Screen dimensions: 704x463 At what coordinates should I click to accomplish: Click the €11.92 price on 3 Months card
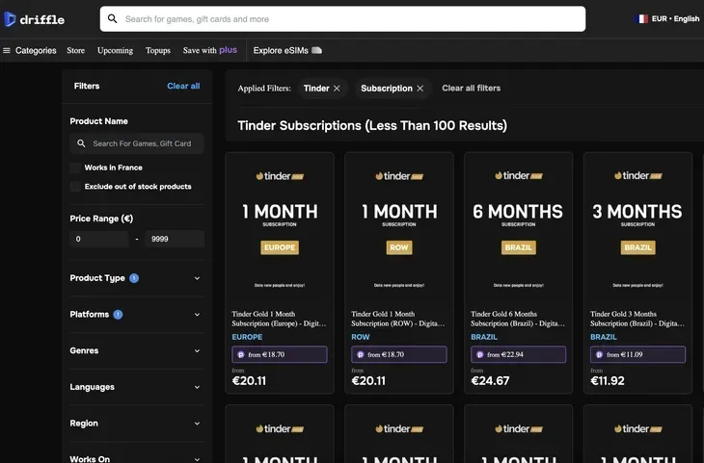pos(607,381)
